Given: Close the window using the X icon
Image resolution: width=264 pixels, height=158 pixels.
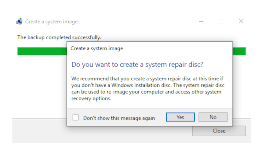Looking at the screenshot, I should coord(241,21).
